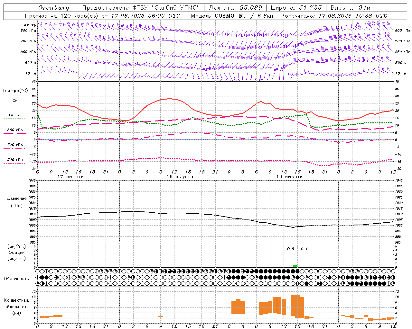Viewport: 412px width, 329px height.
Task: Click the left '500 м' wind level label
Action: pyautogui.click(x=31, y=63)
